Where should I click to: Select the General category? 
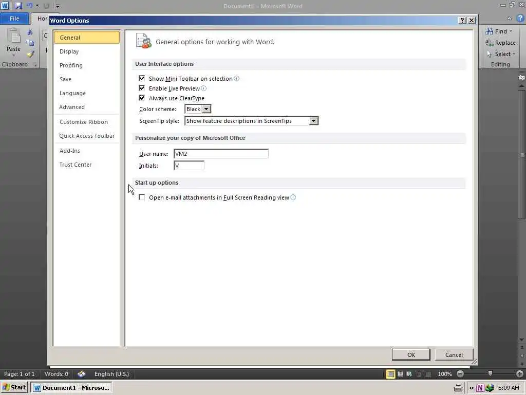[x=86, y=37]
